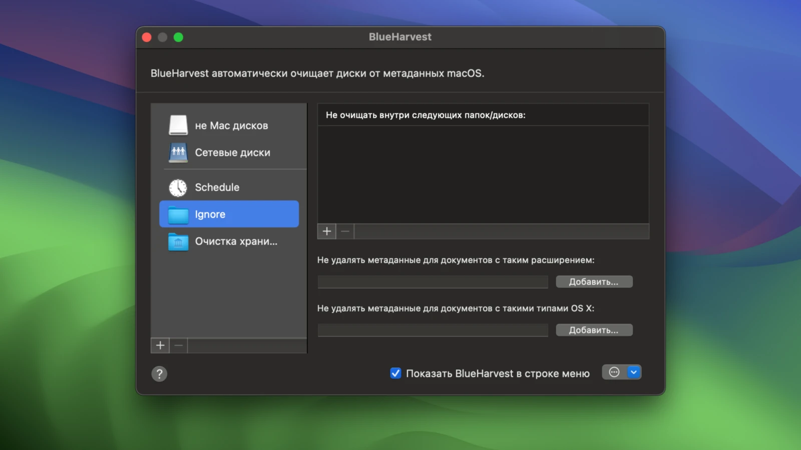
Task: Switch to не Mac дисков section
Action: pyautogui.click(x=231, y=125)
